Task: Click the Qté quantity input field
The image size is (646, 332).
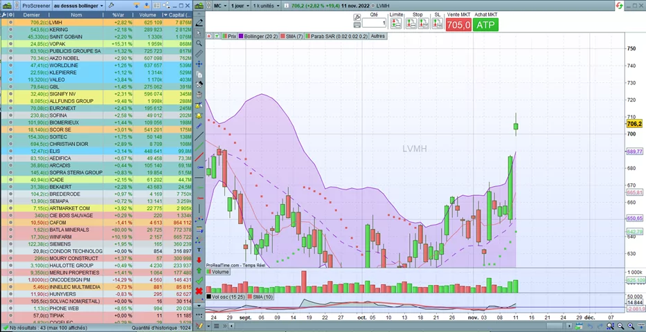Action: point(374,23)
